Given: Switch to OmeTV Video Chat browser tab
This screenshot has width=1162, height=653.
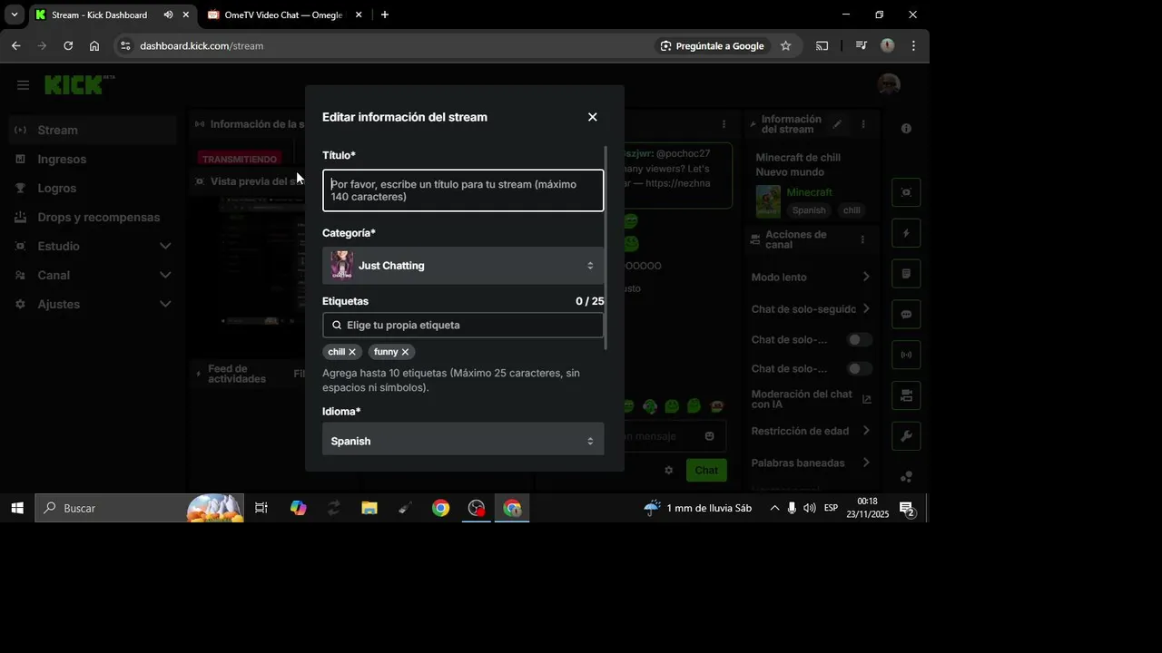Looking at the screenshot, I should [284, 15].
